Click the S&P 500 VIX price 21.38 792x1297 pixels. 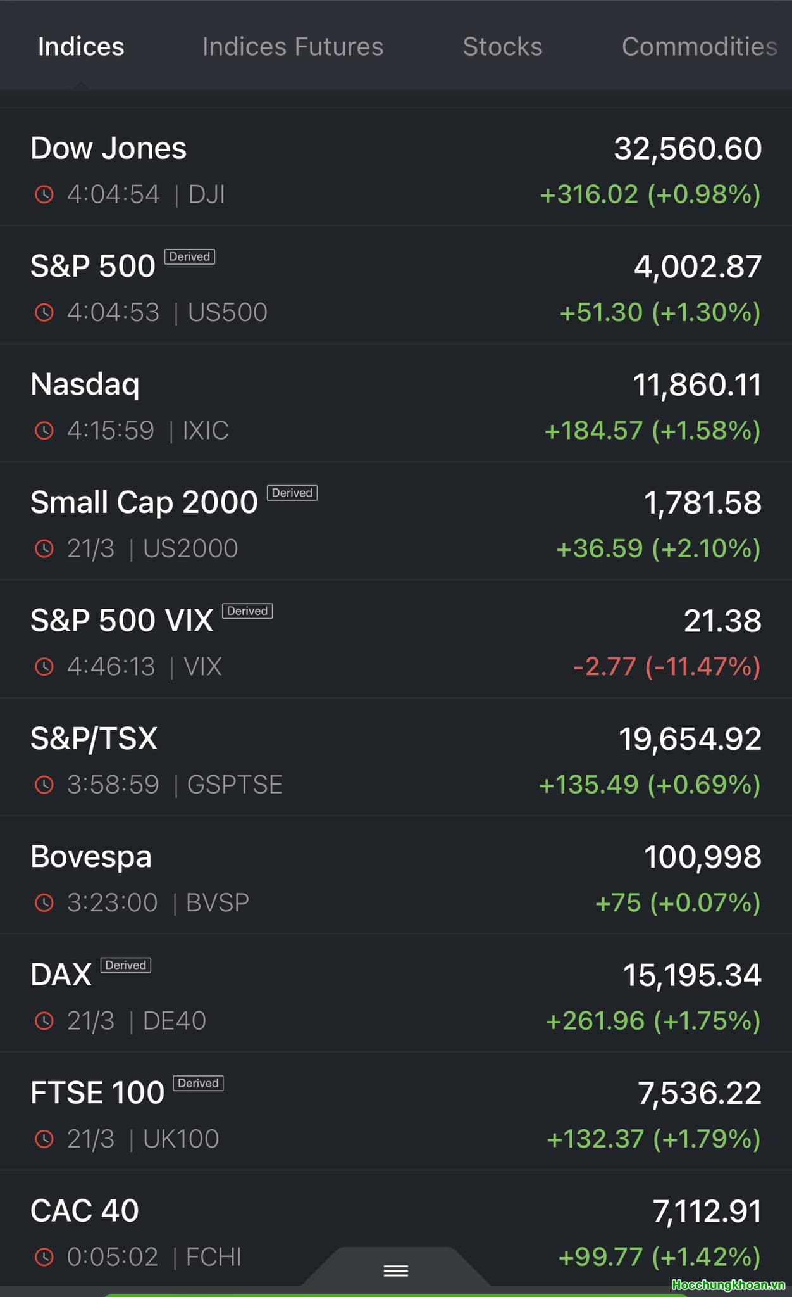click(722, 621)
